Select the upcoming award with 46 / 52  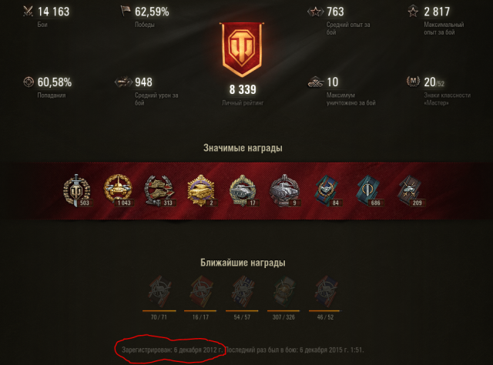coord(326,291)
